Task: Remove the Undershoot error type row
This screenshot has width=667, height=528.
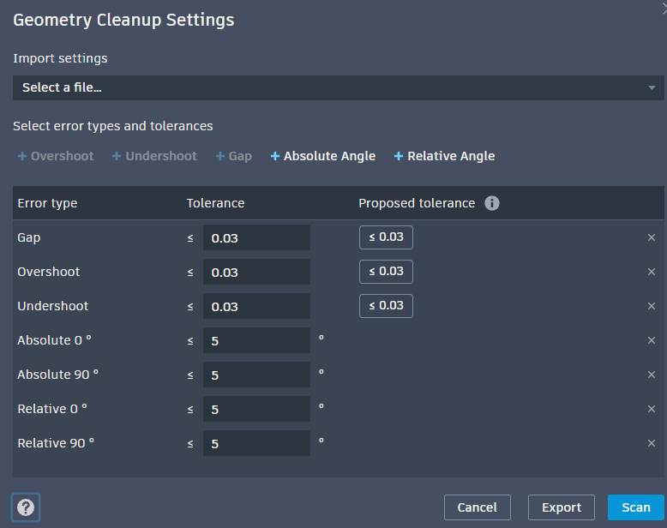Action: pos(652,306)
